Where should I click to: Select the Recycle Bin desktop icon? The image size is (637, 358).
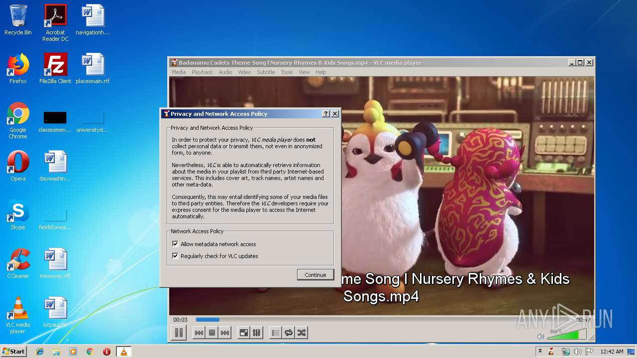[x=18, y=20]
